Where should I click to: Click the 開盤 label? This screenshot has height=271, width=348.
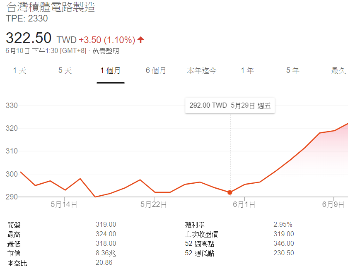pos(14,225)
